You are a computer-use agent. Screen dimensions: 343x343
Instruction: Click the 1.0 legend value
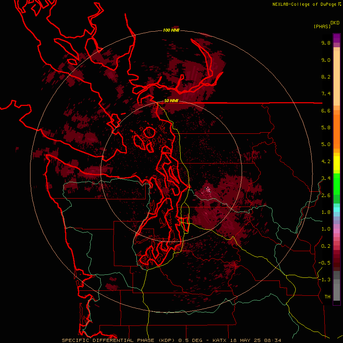[326, 229]
